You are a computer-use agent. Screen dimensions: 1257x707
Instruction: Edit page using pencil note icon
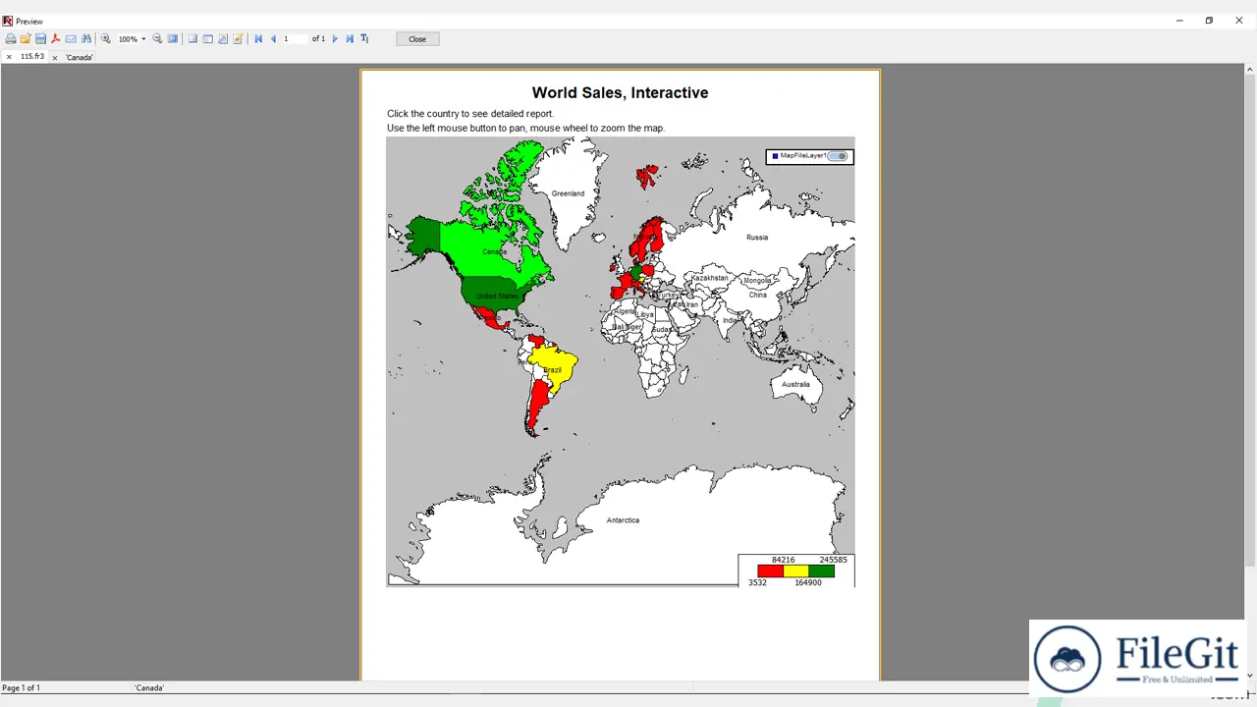(238, 39)
